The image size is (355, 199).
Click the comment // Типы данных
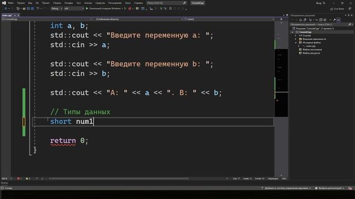click(80, 112)
